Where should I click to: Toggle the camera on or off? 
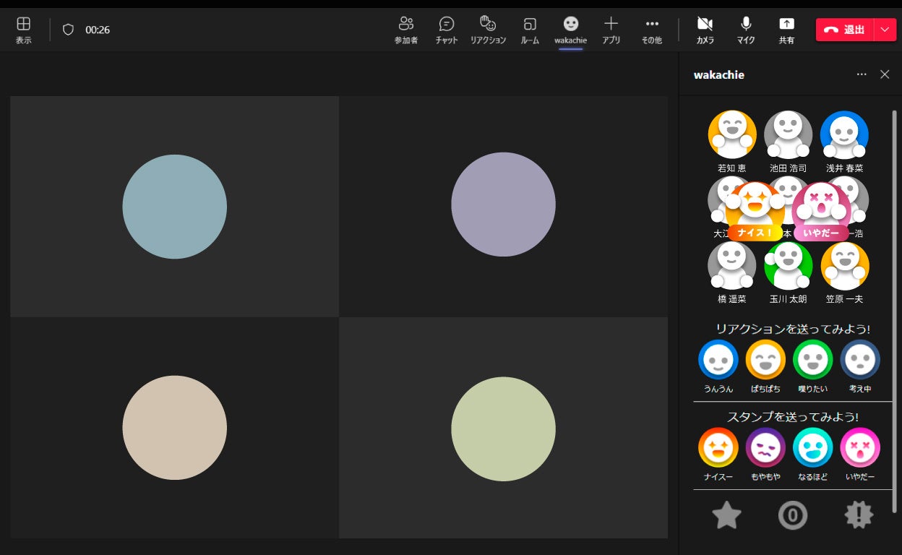(x=705, y=30)
